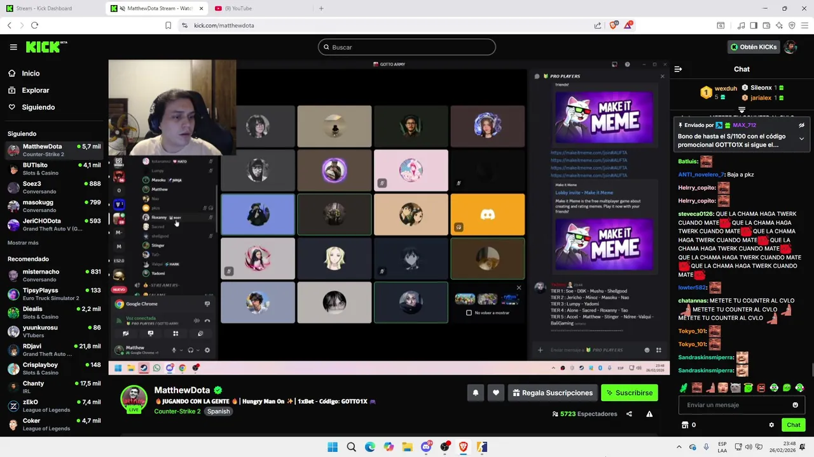Image resolution: width=814 pixels, height=457 pixels.
Task: Click the Suscribirse button
Action: [629, 393]
